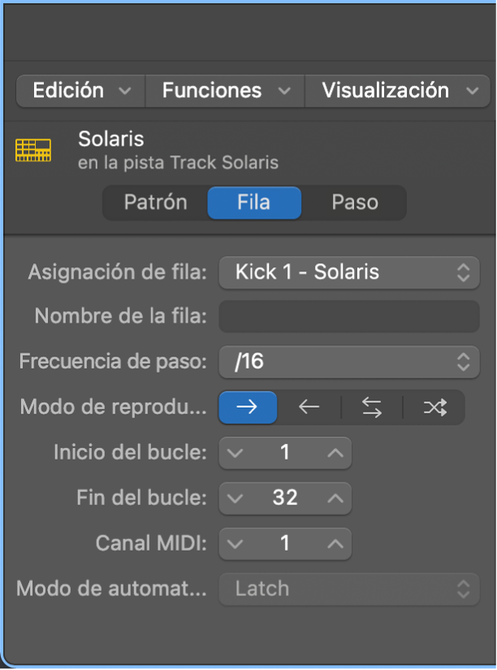Open the Funciones menu
This screenshot has width=497, height=670.
click(225, 91)
